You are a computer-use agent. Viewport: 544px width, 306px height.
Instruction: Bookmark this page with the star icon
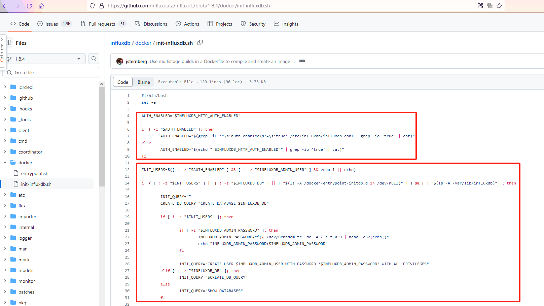pos(499,6)
